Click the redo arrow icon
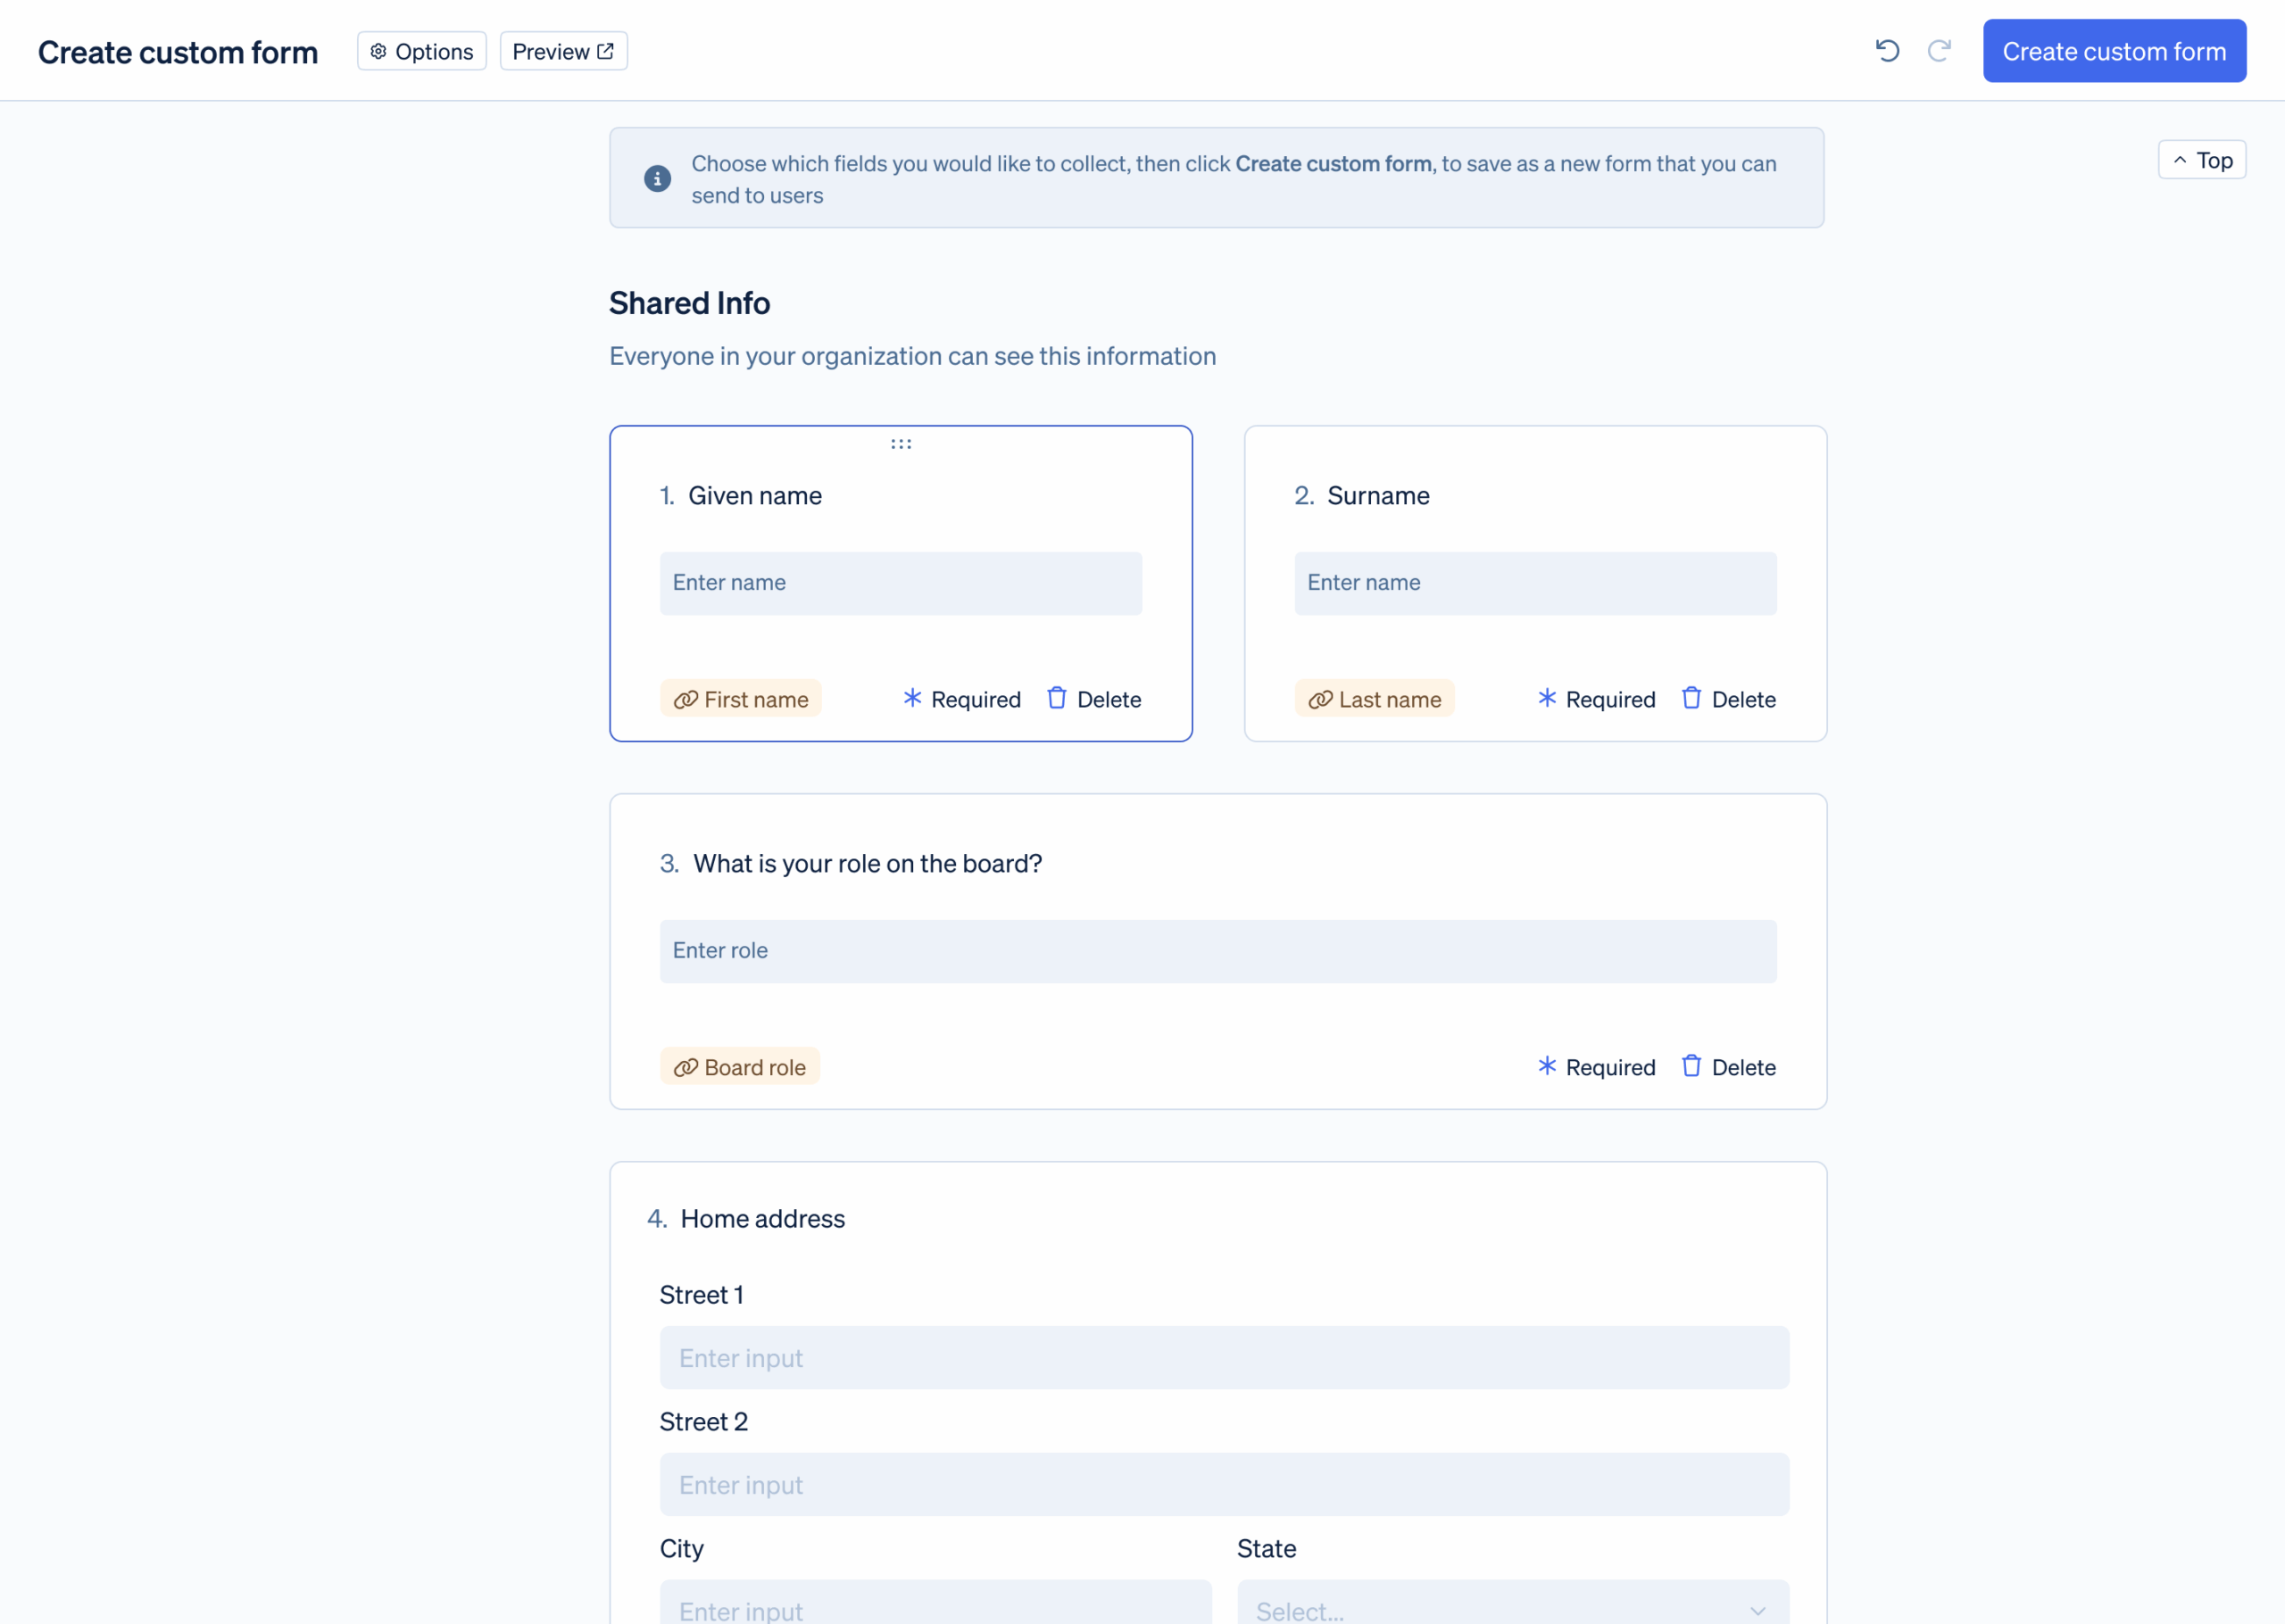Viewport: 2285px width, 1624px height. (1939, 51)
